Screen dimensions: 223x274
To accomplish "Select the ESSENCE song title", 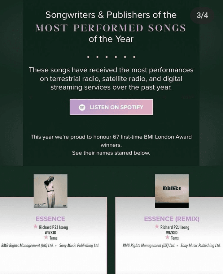I will pos(50,219).
